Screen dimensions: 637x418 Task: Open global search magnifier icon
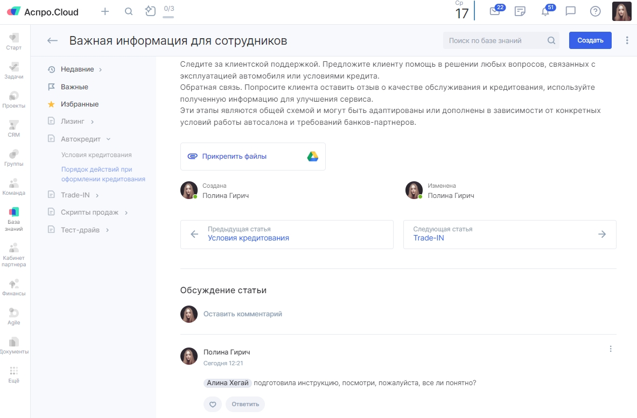coord(129,11)
